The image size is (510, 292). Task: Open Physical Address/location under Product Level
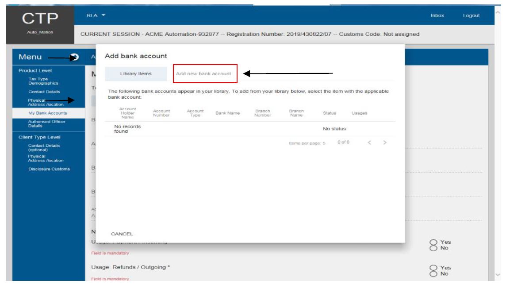tap(46, 103)
